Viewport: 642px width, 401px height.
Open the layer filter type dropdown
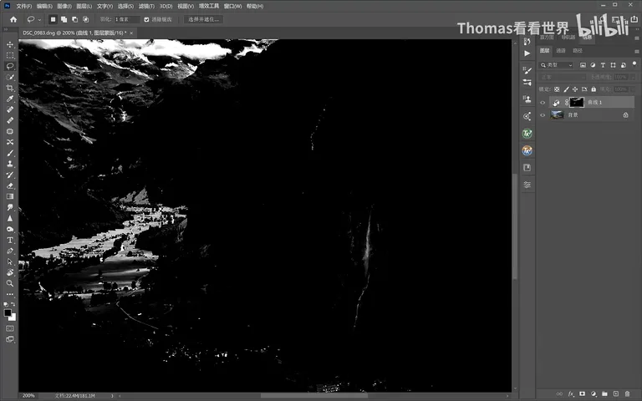[x=557, y=65]
